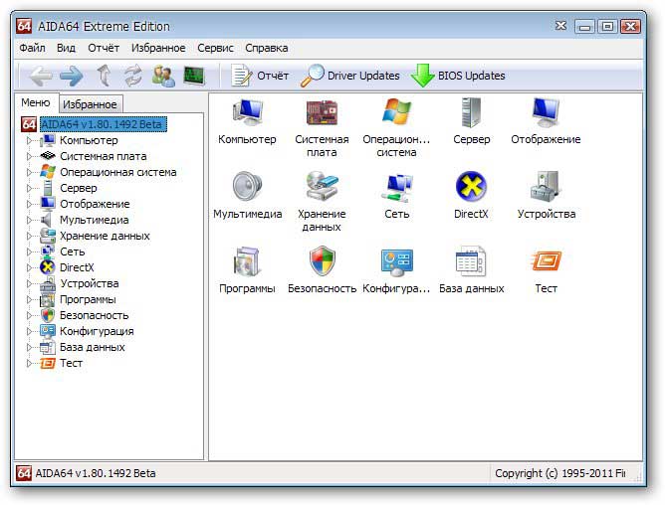This screenshot has width=665, height=505.
Task: Open the Отчёт report toolbar button
Action: [x=260, y=76]
